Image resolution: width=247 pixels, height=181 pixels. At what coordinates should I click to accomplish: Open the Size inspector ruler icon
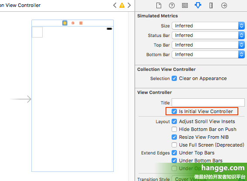[x=211, y=6]
